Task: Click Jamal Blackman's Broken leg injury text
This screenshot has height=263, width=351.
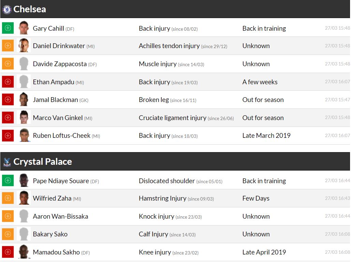Action: [154, 100]
